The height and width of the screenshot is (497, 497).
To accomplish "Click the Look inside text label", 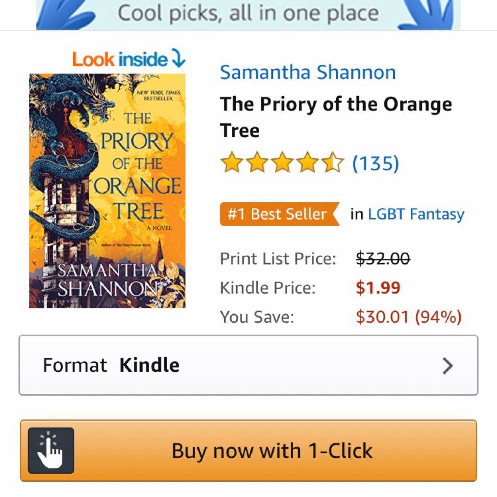I will (x=120, y=59).
